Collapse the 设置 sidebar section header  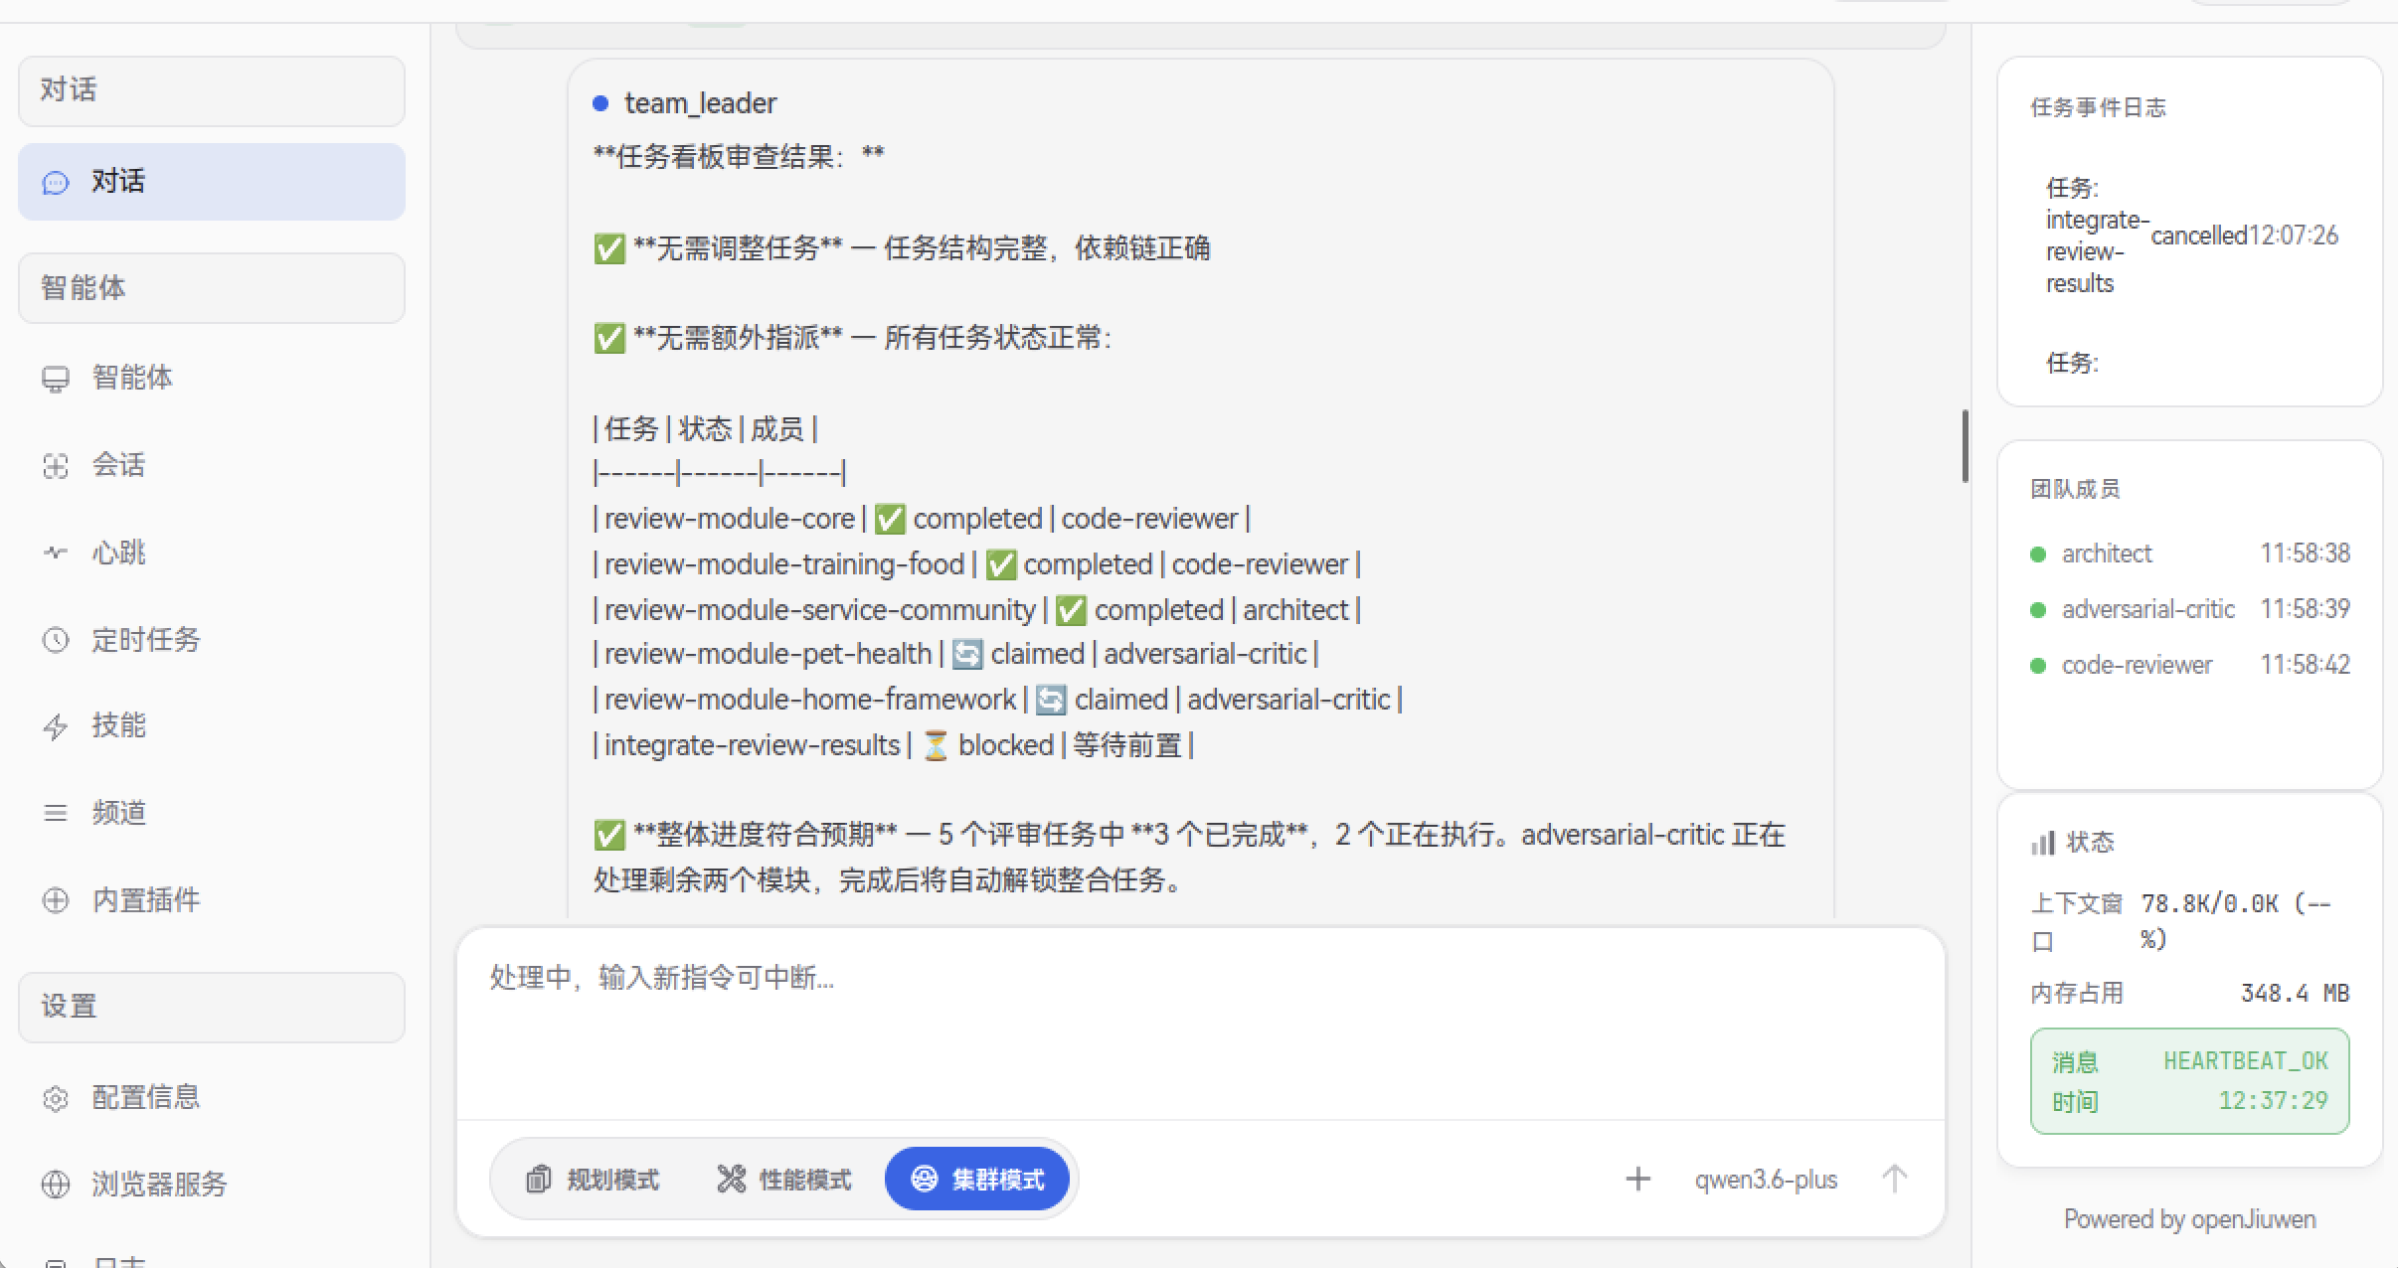[212, 1008]
